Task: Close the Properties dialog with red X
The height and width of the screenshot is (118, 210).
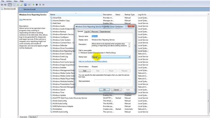Action: coord(131,26)
